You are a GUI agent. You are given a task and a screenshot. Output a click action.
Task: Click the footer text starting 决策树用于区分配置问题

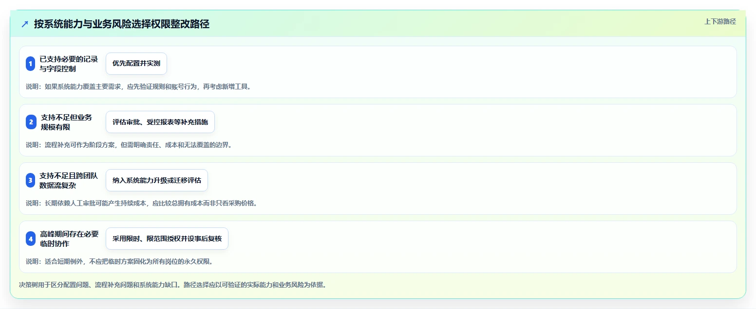pos(172,285)
